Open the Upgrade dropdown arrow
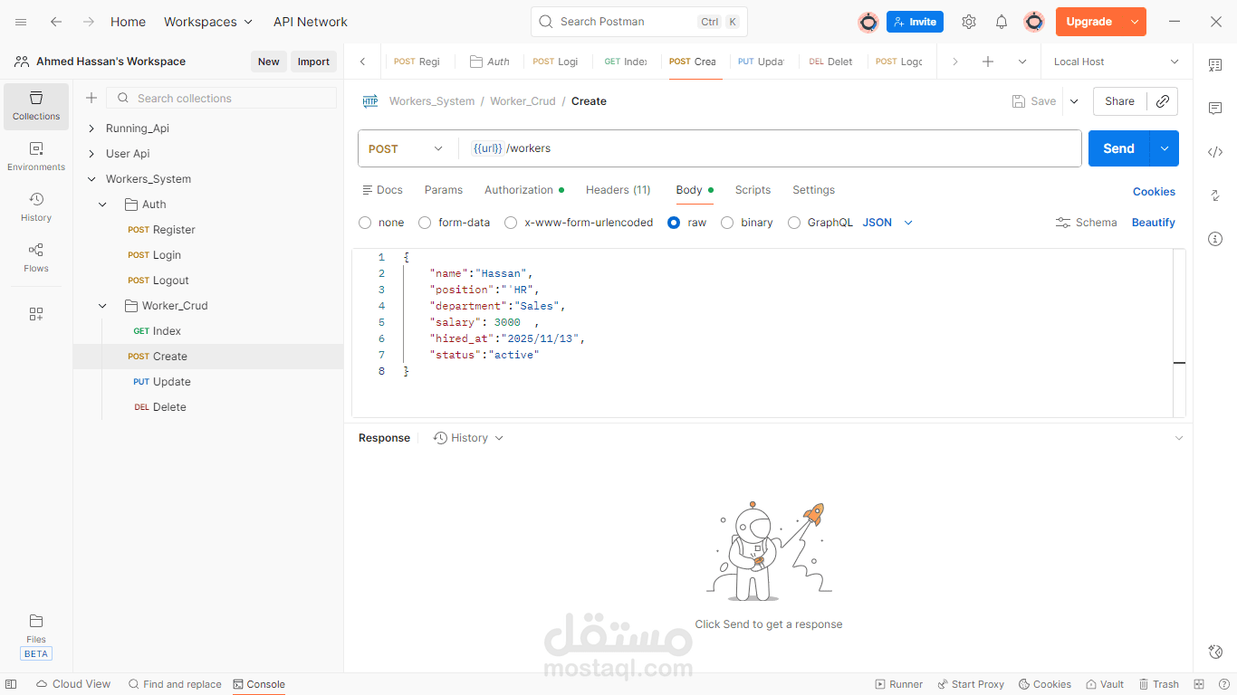Viewport: 1237px width, 695px height. [1135, 22]
